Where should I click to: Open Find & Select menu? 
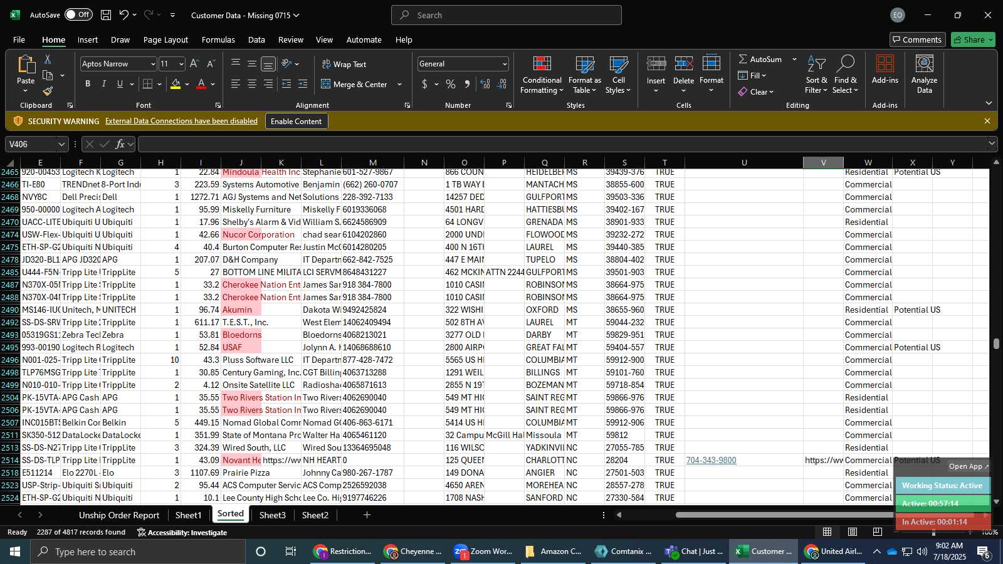(x=845, y=75)
